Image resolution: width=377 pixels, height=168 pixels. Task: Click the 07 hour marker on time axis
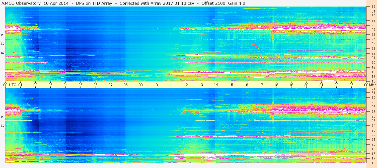(111, 85)
